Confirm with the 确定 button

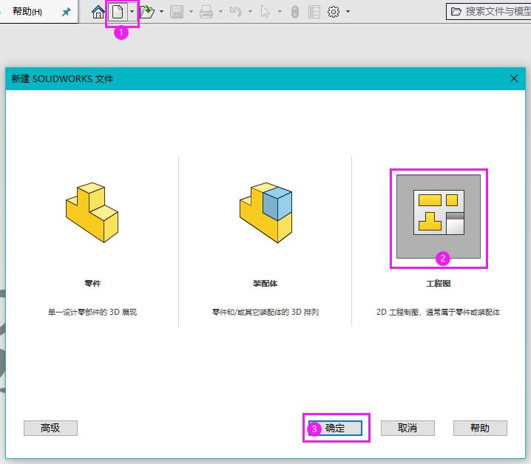tap(335, 428)
